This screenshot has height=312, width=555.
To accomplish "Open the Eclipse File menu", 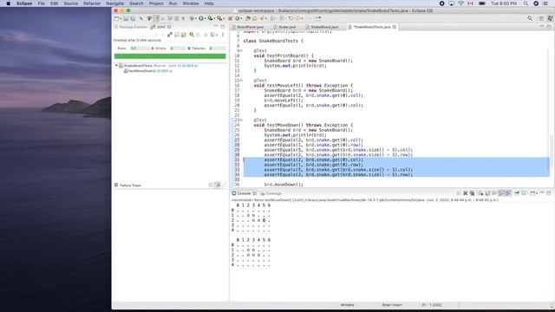I will tap(41, 3).
